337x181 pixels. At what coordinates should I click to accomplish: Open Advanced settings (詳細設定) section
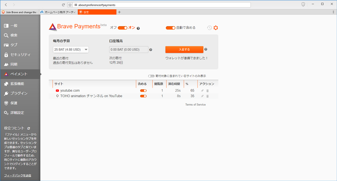[x=20, y=113]
